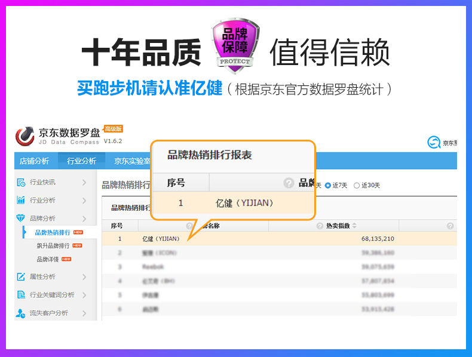Select the 近7天 radio button
The width and height of the screenshot is (472, 357).
(x=328, y=186)
